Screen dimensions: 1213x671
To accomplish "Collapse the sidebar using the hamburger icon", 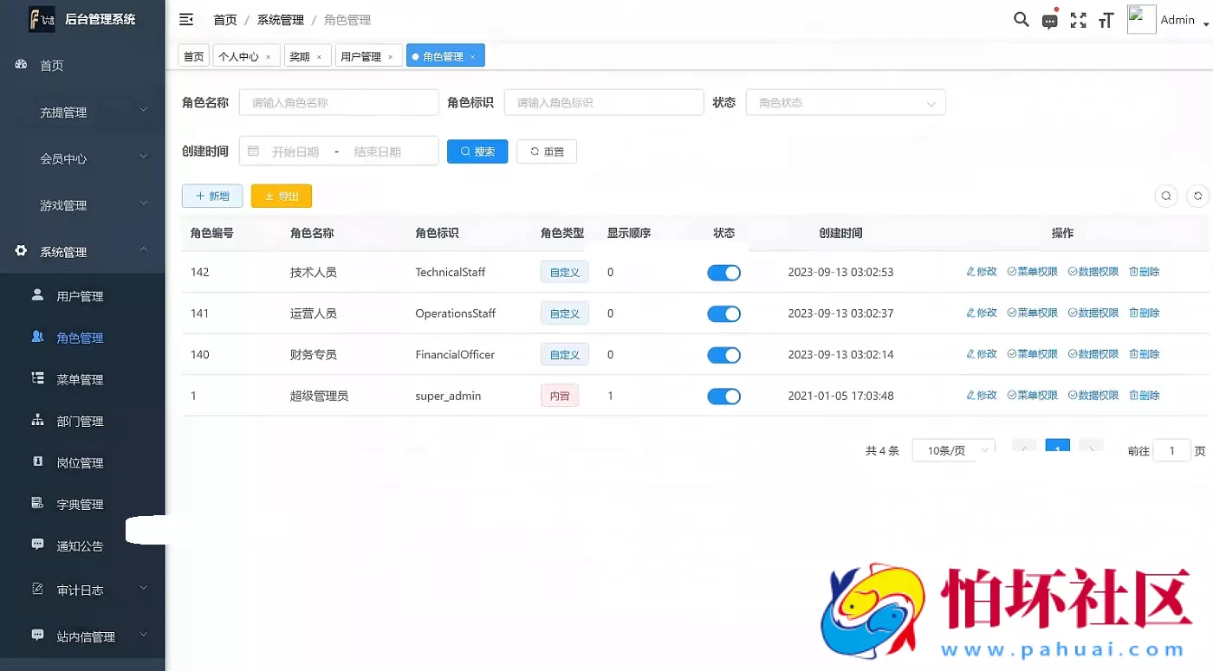I will point(186,19).
